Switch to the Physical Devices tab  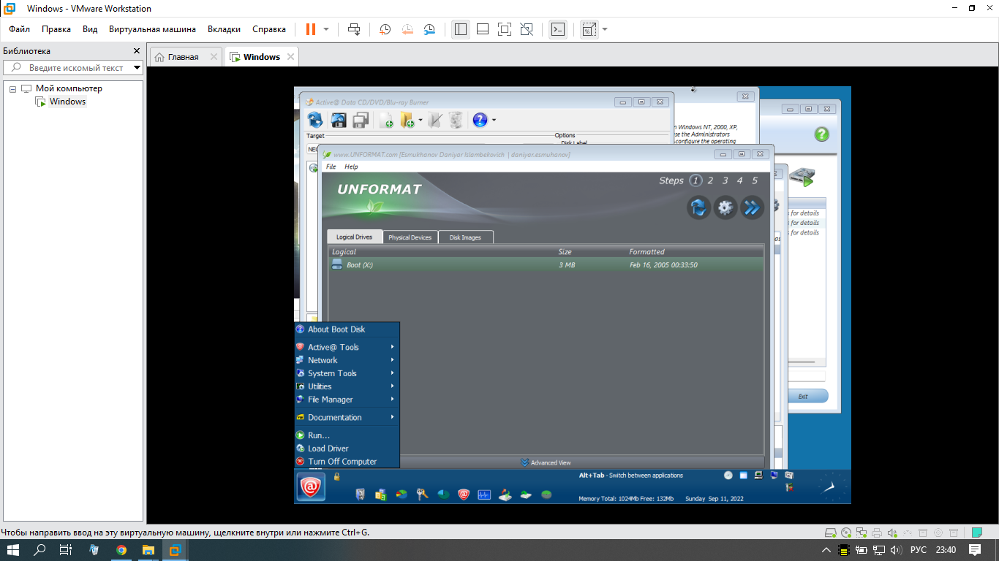410,237
